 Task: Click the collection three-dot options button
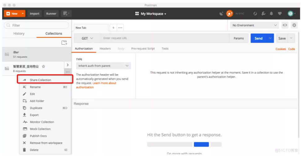(x=68, y=72)
